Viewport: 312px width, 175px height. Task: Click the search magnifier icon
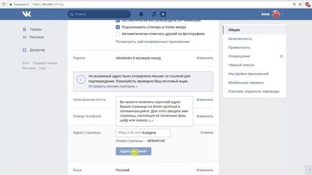point(72,14)
